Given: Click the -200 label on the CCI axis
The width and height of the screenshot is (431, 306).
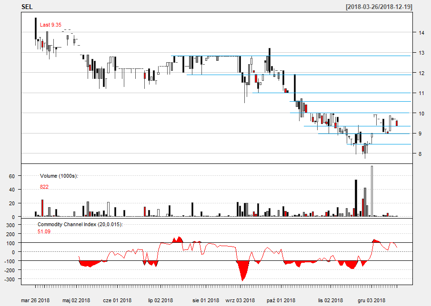Looking at the screenshot, I should 10,270.
